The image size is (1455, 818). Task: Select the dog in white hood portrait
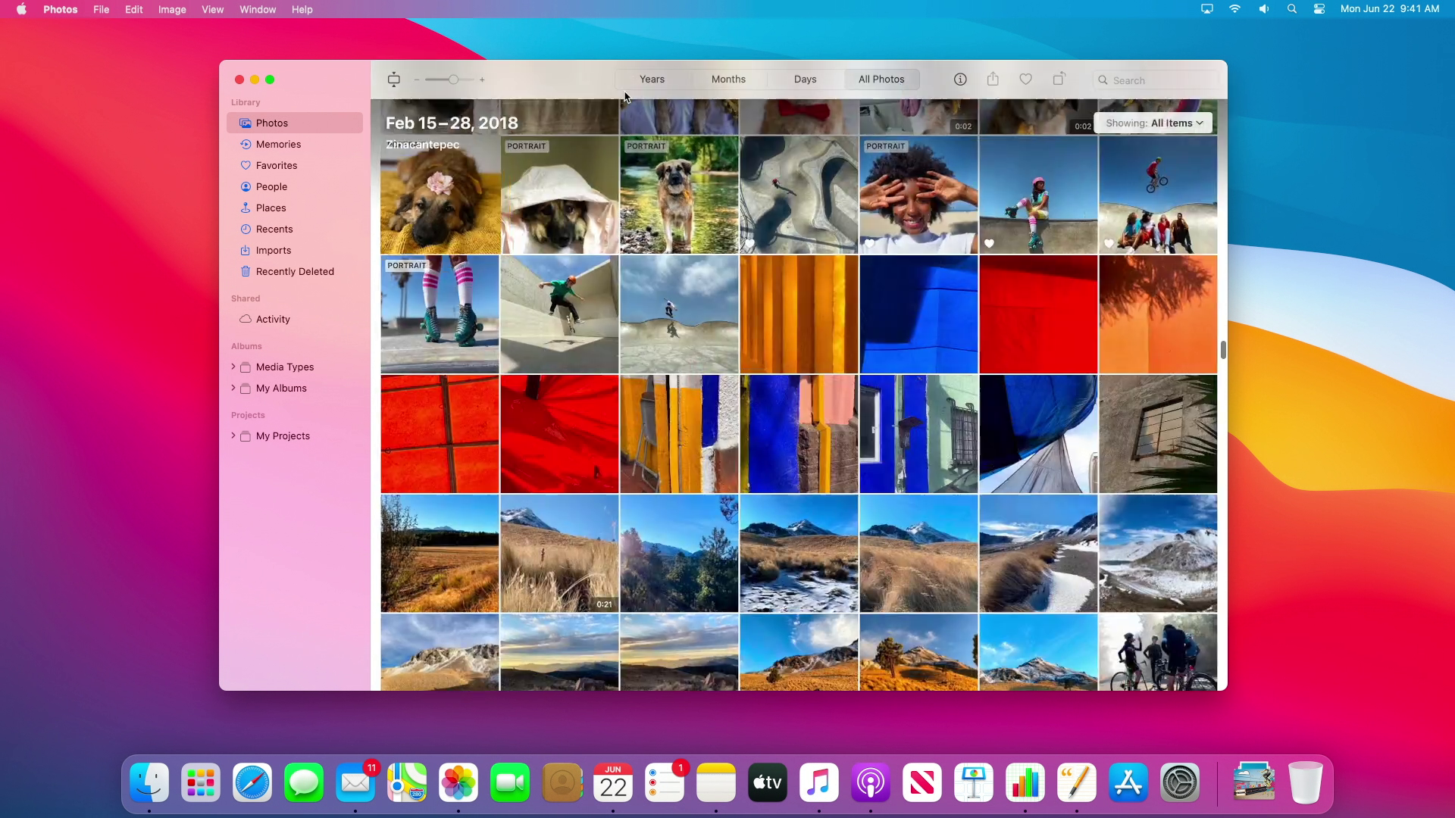[x=559, y=195]
